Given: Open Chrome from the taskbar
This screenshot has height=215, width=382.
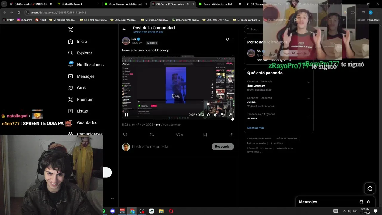Looking at the screenshot, I should (132, 211).
